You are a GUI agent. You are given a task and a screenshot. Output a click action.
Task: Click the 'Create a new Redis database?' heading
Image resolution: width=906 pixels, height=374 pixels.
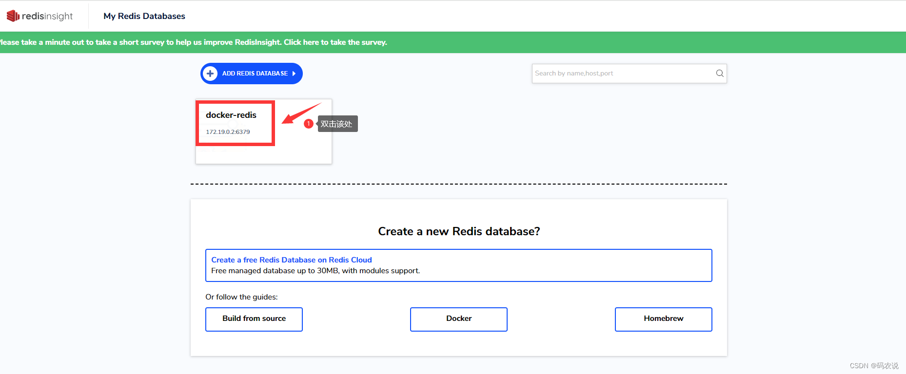459,231
